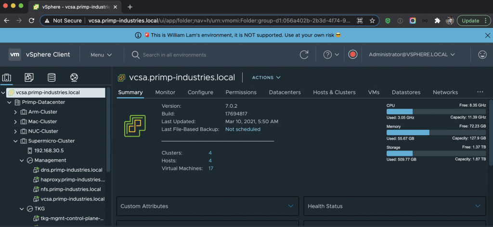Click the Virtual Machines count 17 link
Viewport: 493px width, 227px height.
tap(211, 168)
